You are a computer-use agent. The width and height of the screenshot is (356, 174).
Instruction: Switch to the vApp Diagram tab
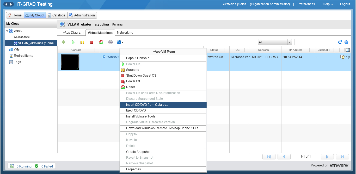(x=73, y=33)
